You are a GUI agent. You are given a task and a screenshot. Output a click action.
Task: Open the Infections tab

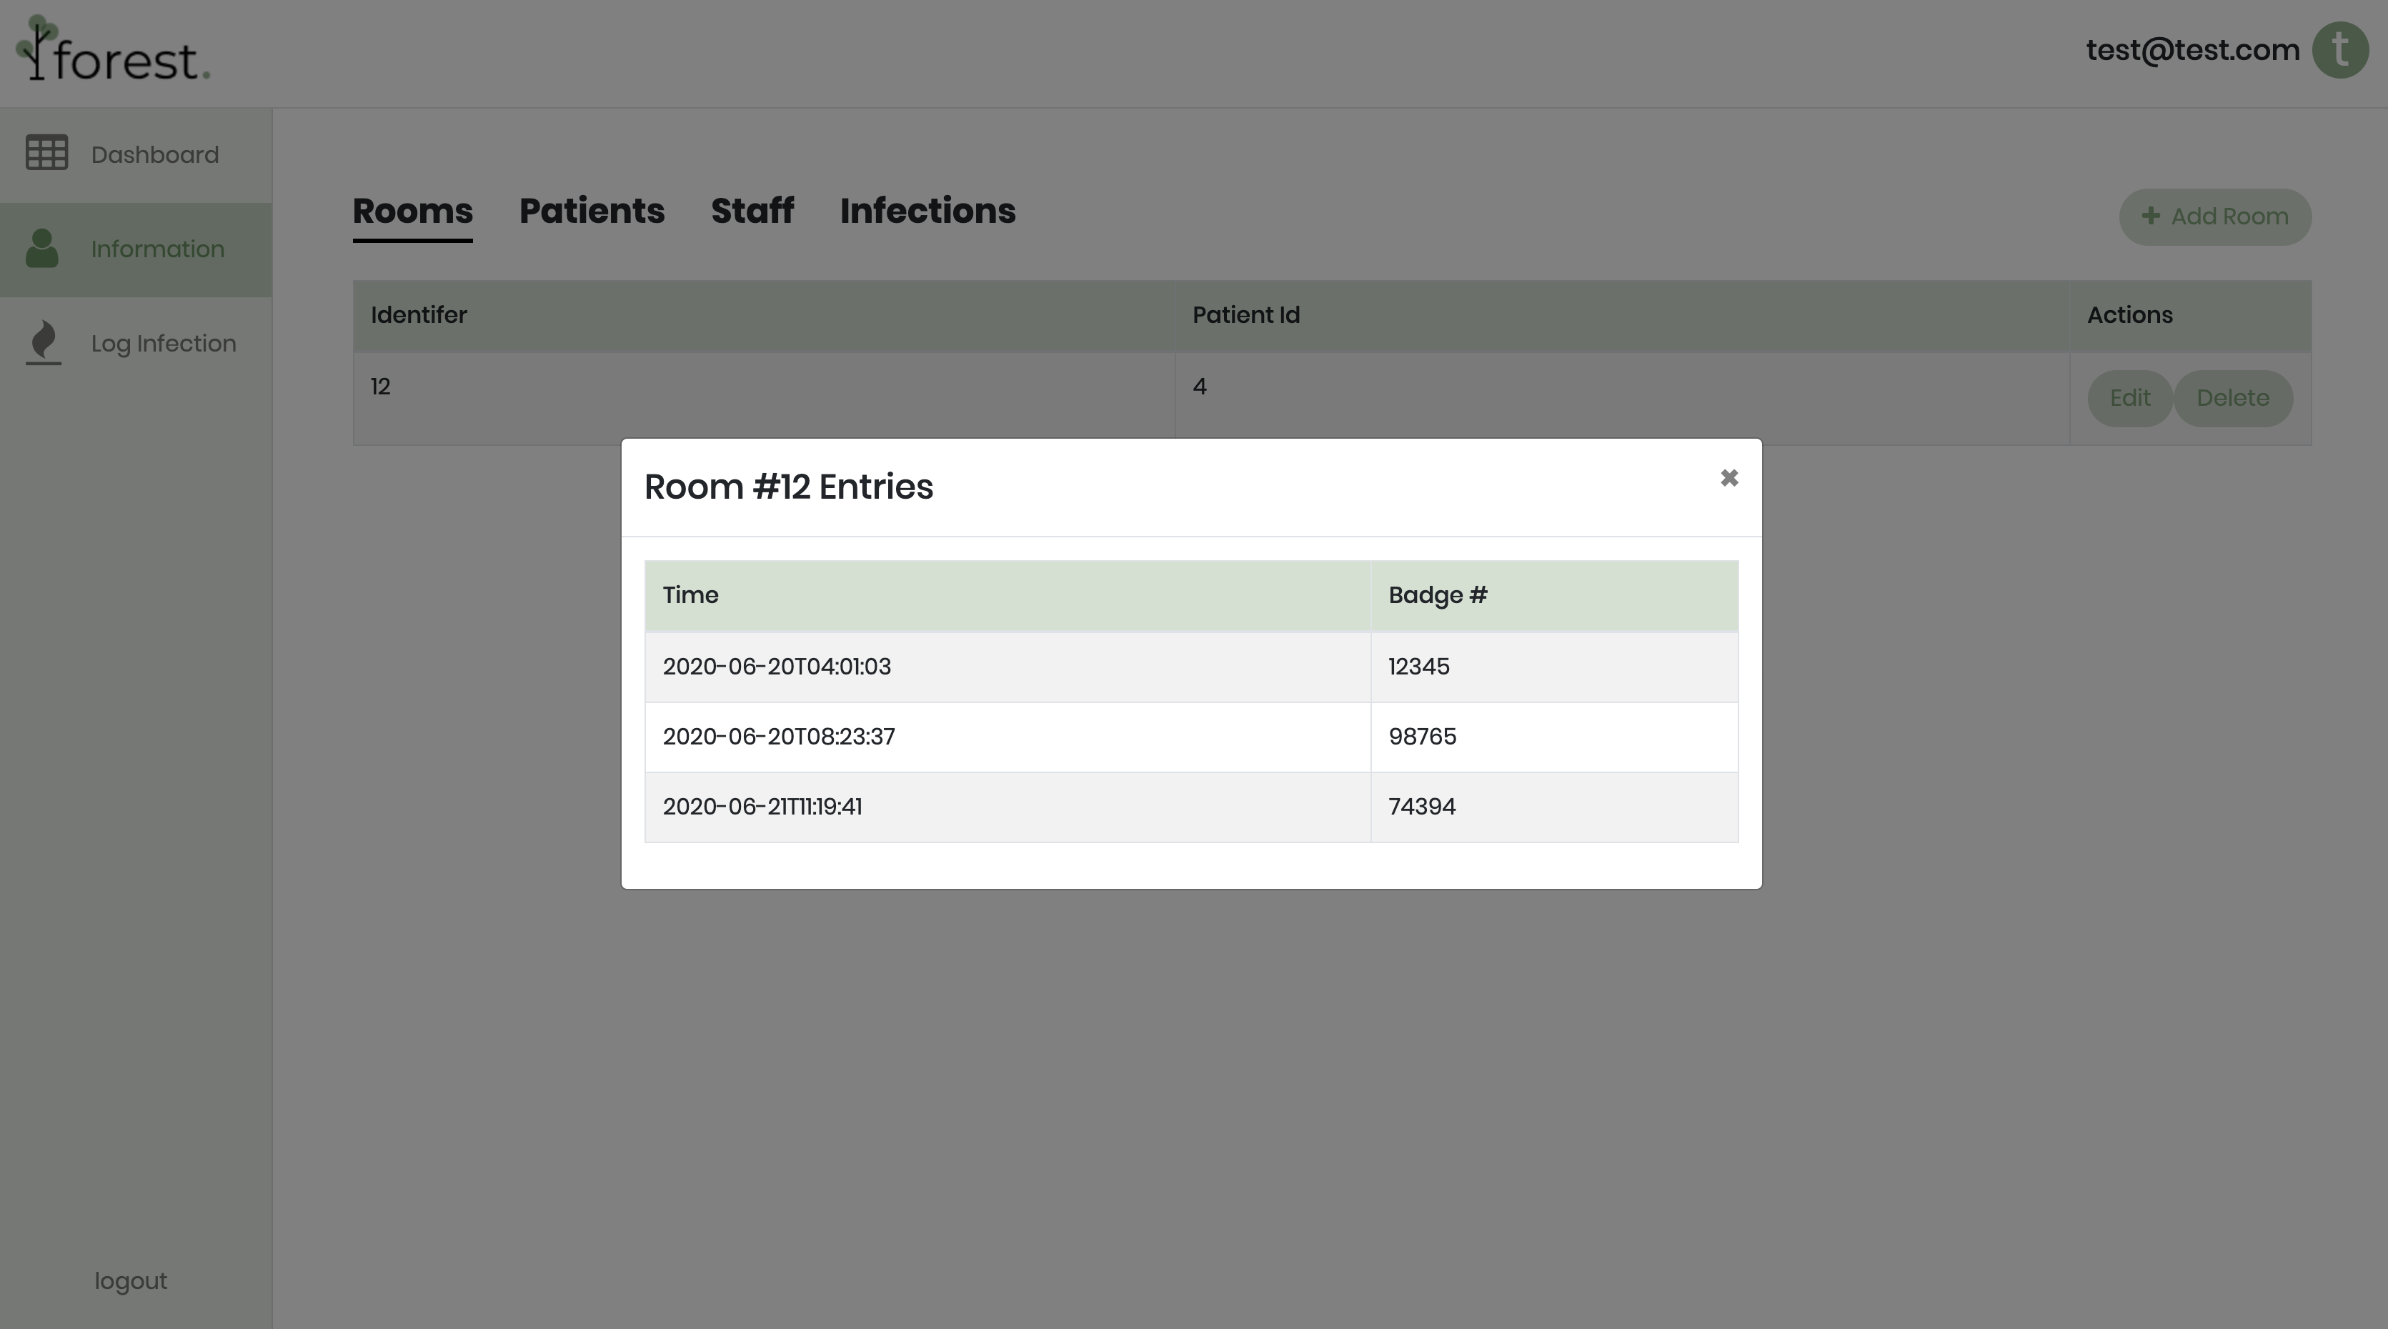coord(927,211)
